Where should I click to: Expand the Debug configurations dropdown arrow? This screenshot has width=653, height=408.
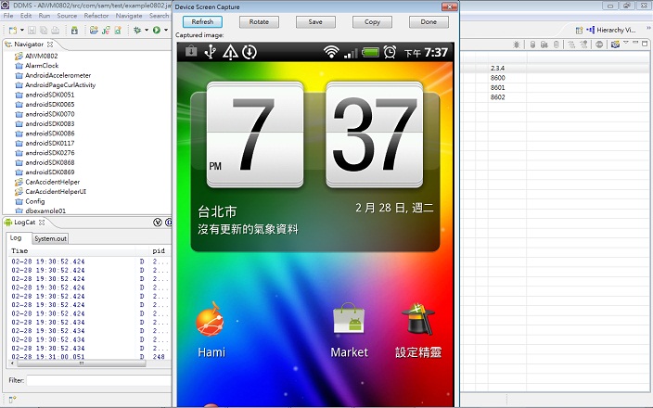(x=147, y=30)
